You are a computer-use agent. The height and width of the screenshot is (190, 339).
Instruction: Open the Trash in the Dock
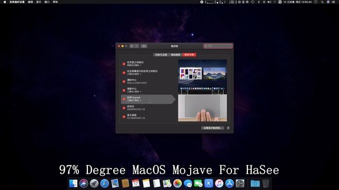265,184
